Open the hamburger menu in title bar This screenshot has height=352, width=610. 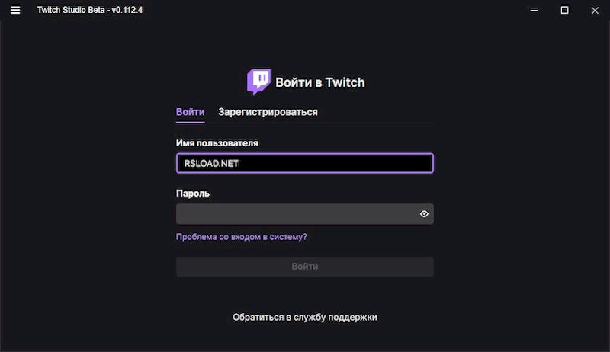click(x=16, y=10)
